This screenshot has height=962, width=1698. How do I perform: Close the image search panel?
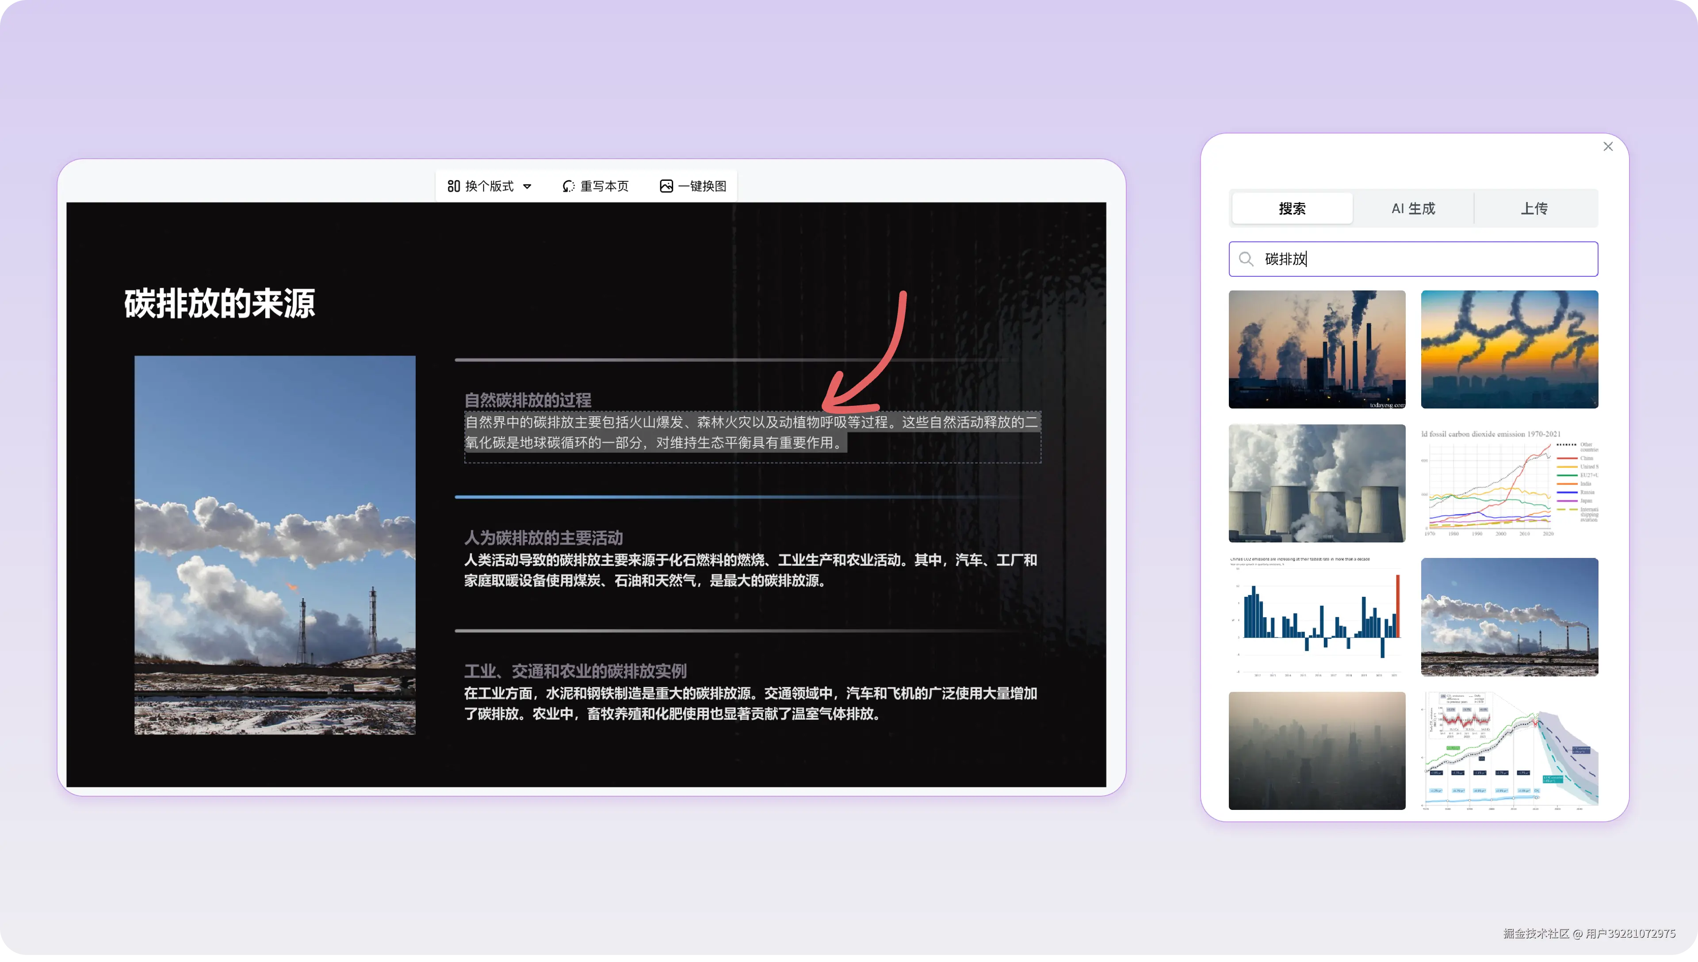point(1607,147)
